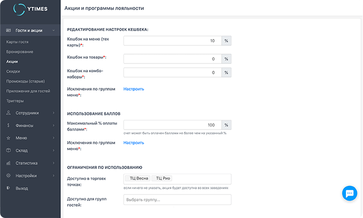Image resolution: width=363 pixels, height=218 pixels.
Task: Select the ТЦ Весна tag
Action: click(137, 178)
